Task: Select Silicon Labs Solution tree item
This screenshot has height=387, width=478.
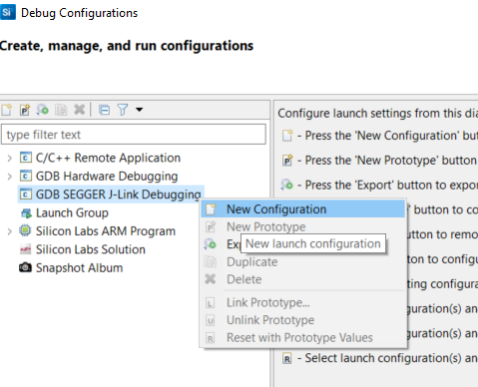Action: tap(91, 249)
